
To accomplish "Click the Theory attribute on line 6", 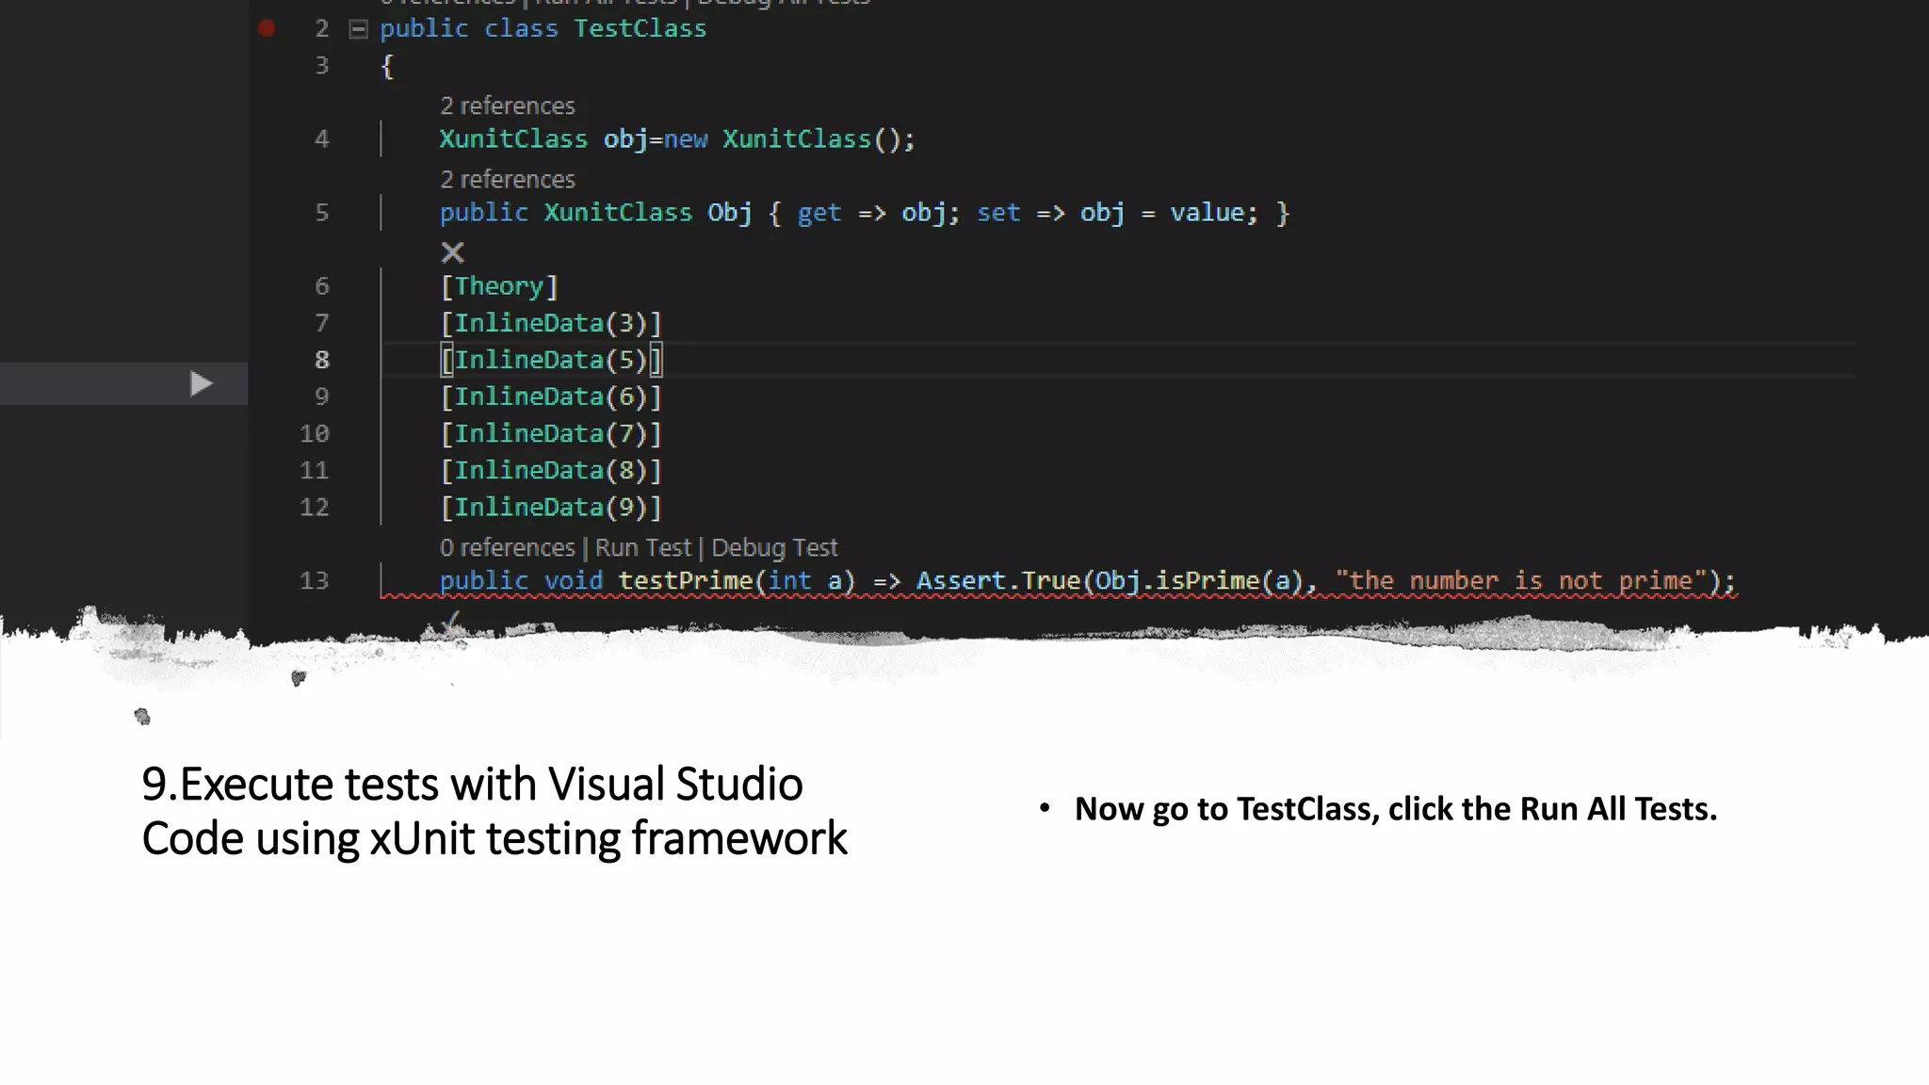I will [499, 286].
